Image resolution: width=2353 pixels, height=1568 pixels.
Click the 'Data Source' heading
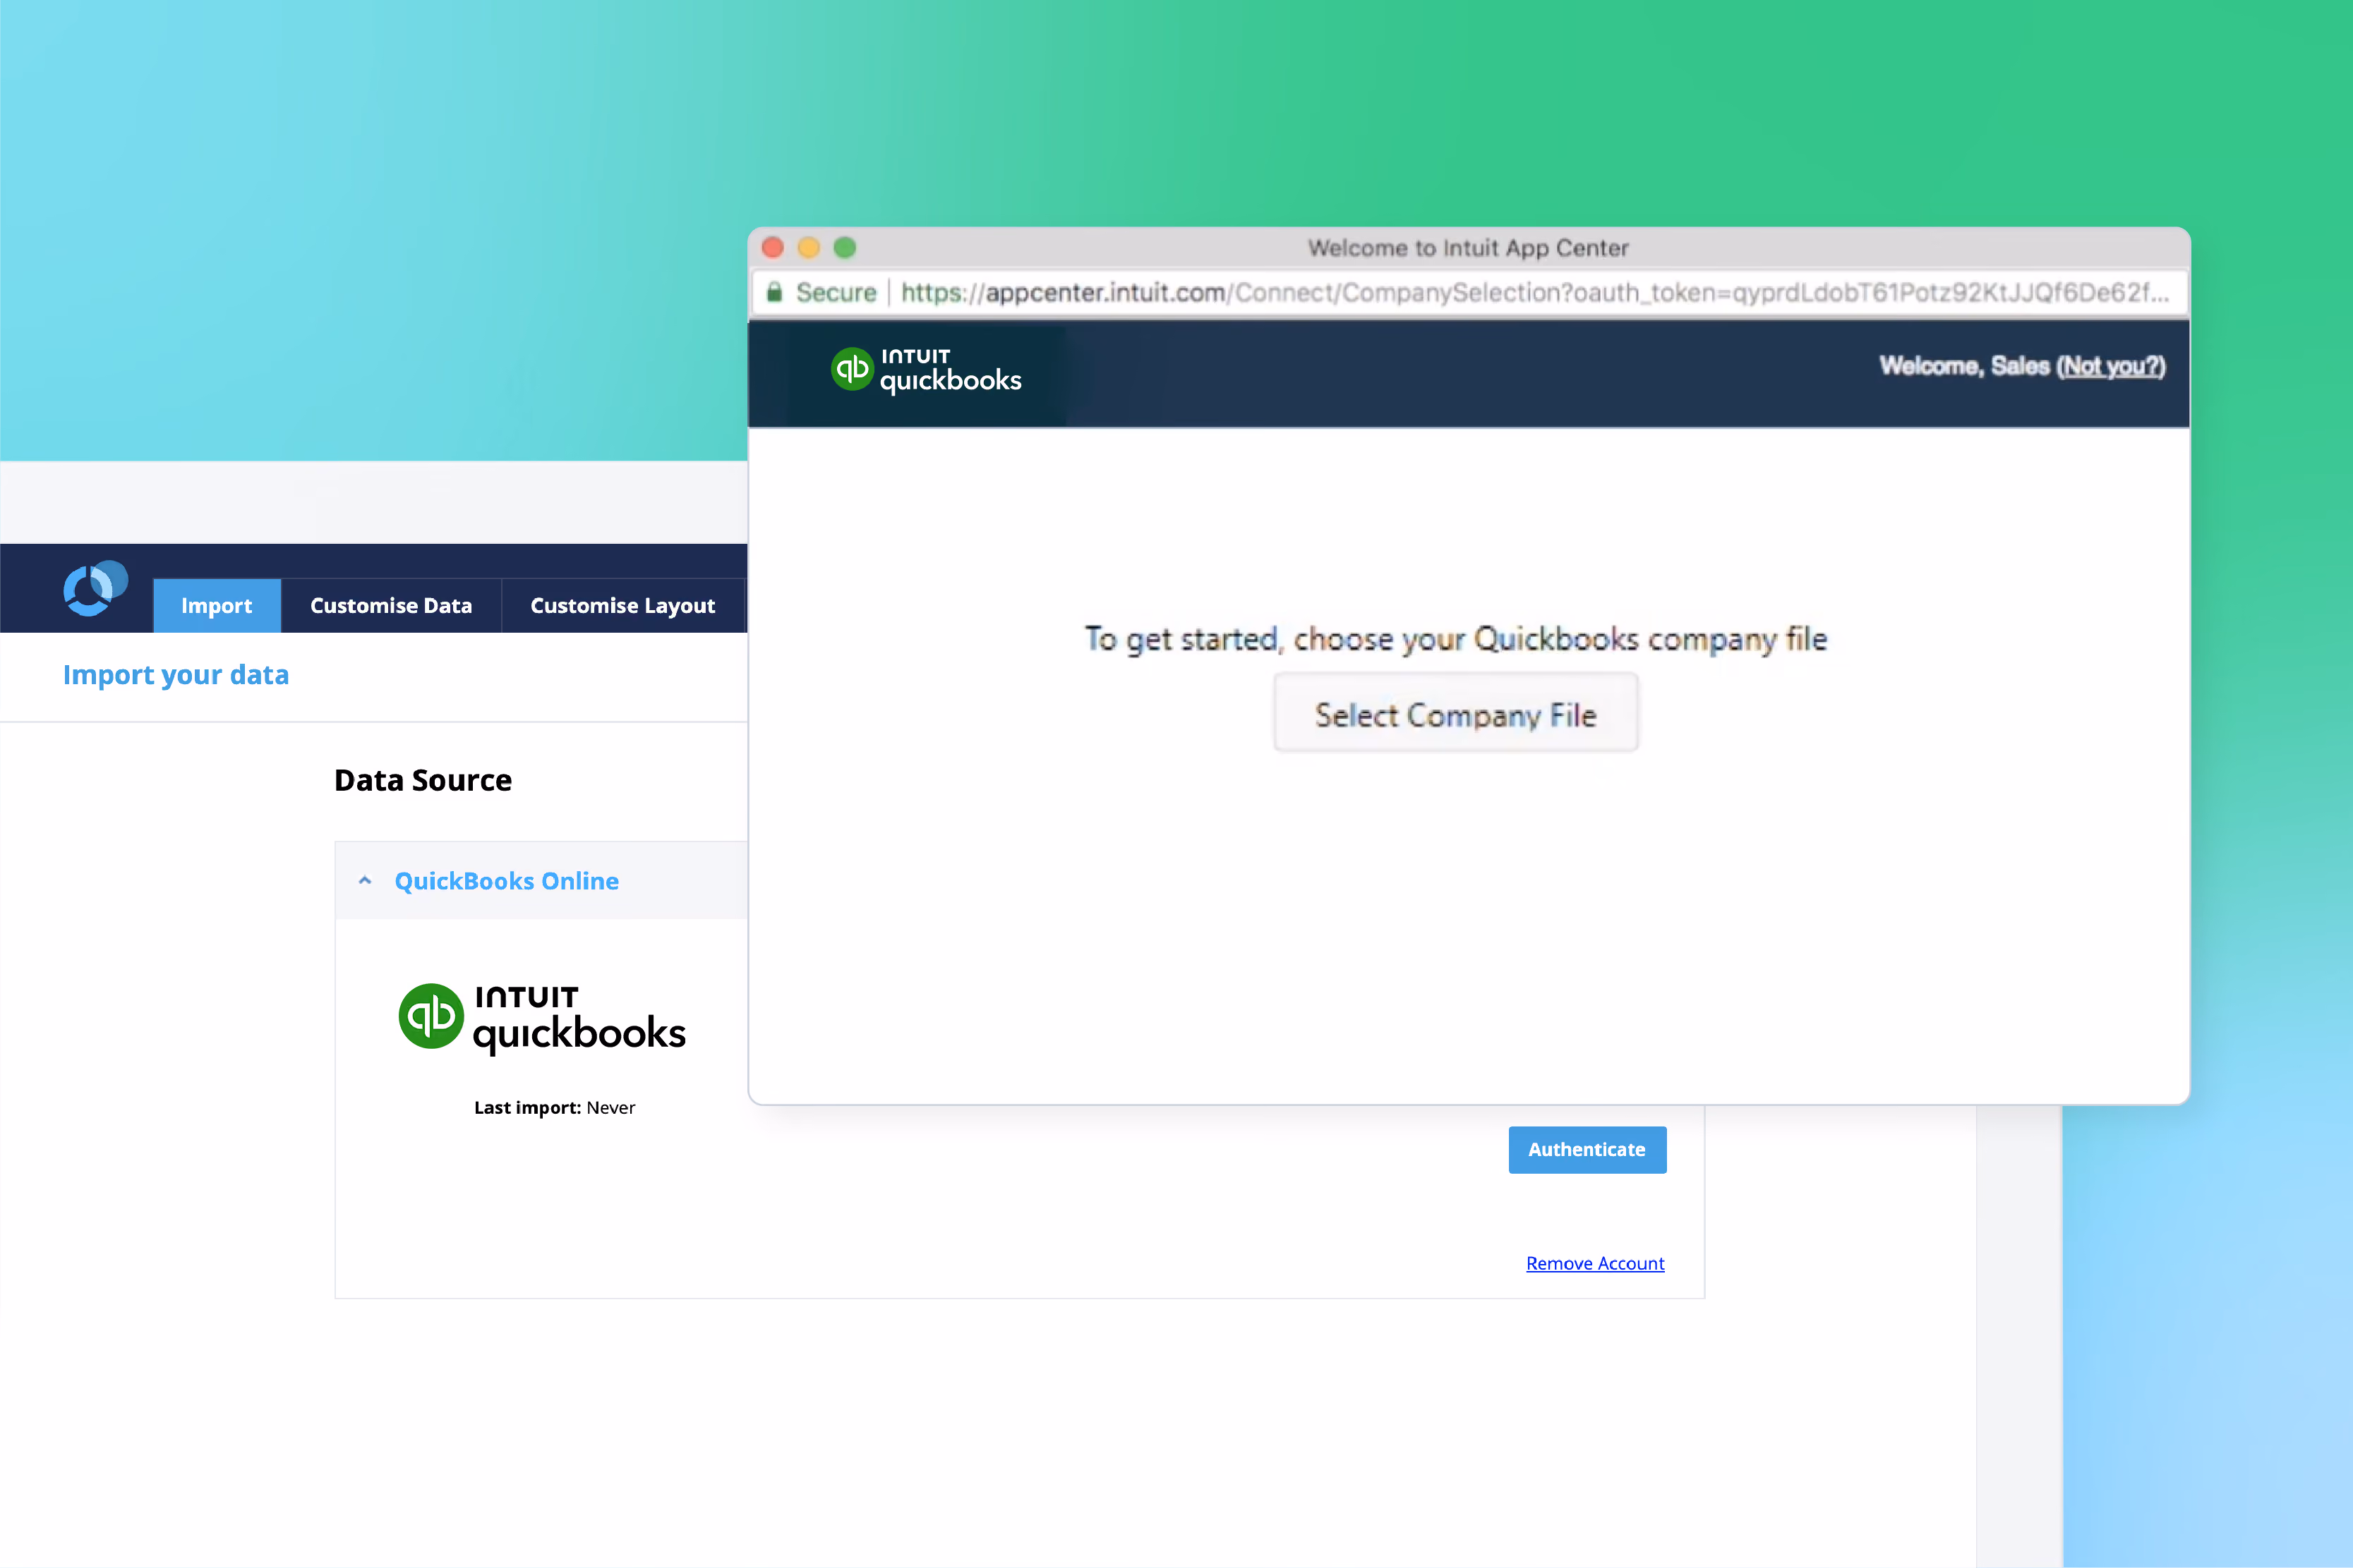(x=423, y=780)
